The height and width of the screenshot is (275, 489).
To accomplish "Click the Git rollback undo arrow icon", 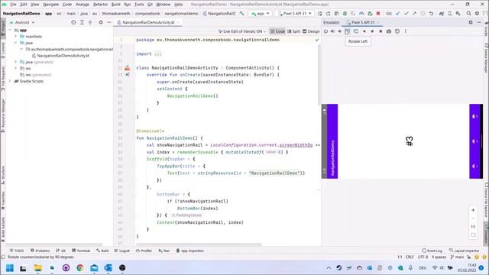I will (431, 14).
